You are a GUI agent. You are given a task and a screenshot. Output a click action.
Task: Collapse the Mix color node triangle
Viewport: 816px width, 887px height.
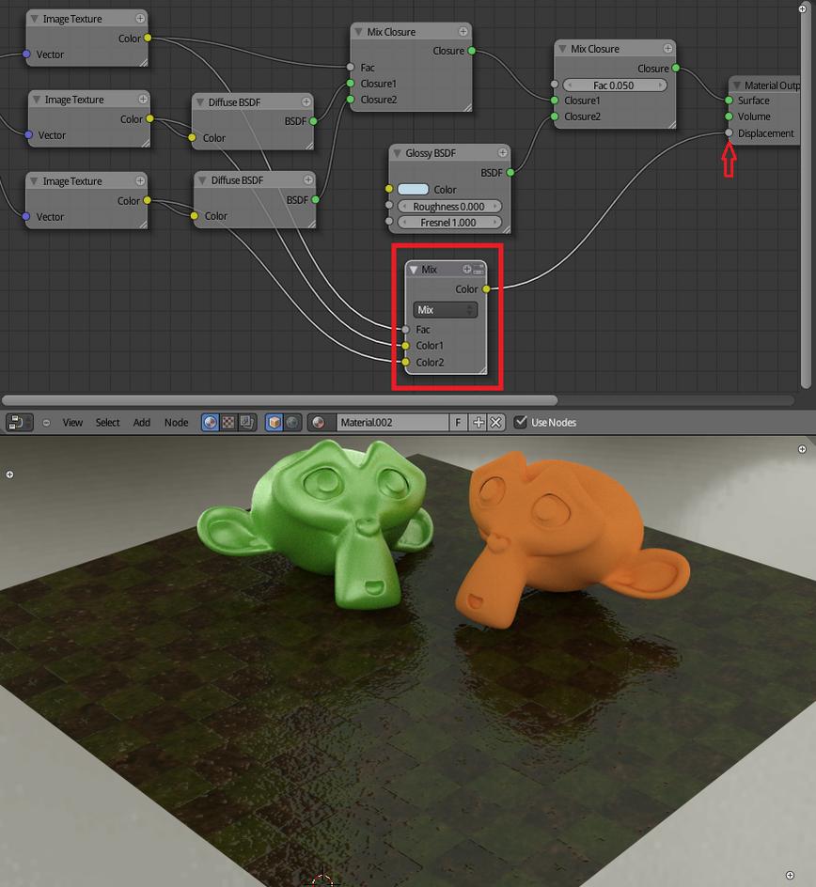click(x=414, y=270)
